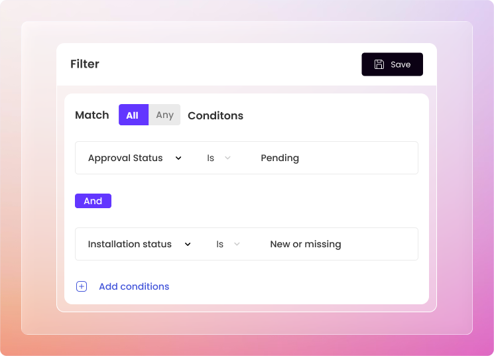This screenshot has width=494, height=356.
Task: Open the Installation status chevron arrow
Action: tap(188, 245)
